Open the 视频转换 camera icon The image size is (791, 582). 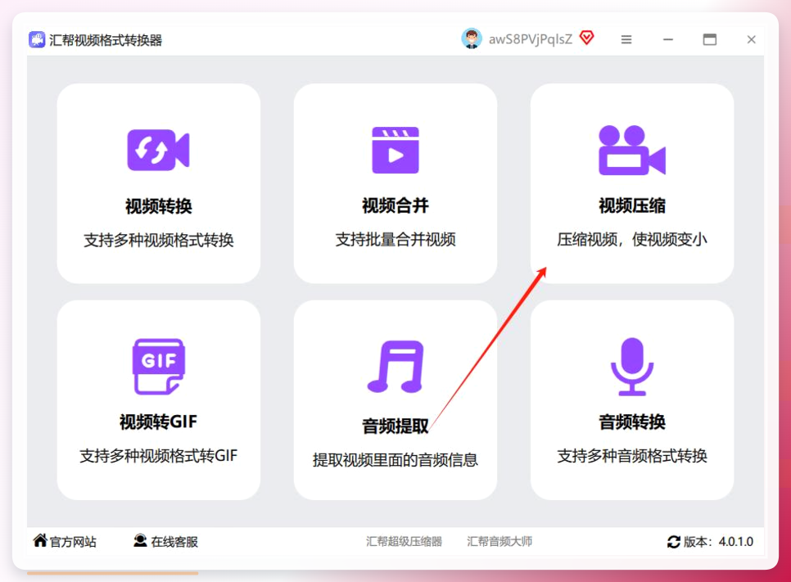158,150
